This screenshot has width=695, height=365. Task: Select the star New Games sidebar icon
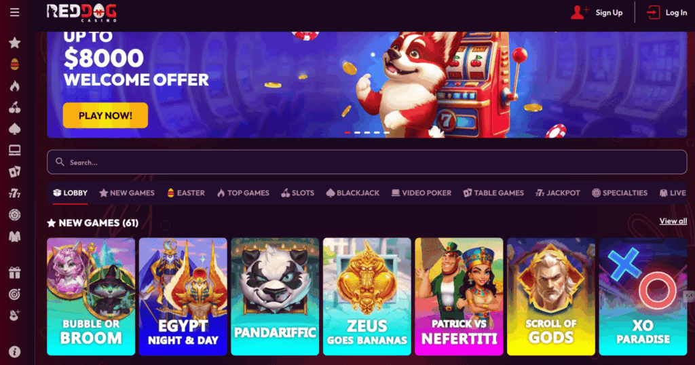point(15,43)
